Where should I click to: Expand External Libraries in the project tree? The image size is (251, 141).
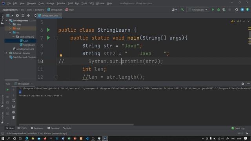[x=6, y=53]
